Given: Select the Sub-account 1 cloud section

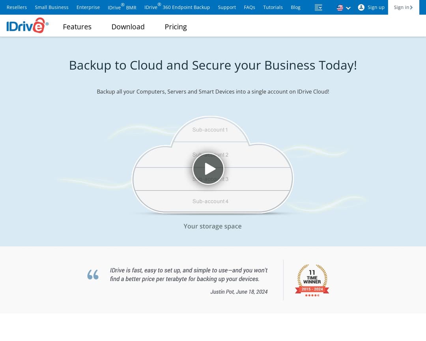Looking at the screenshot, I should click(210, 130).
